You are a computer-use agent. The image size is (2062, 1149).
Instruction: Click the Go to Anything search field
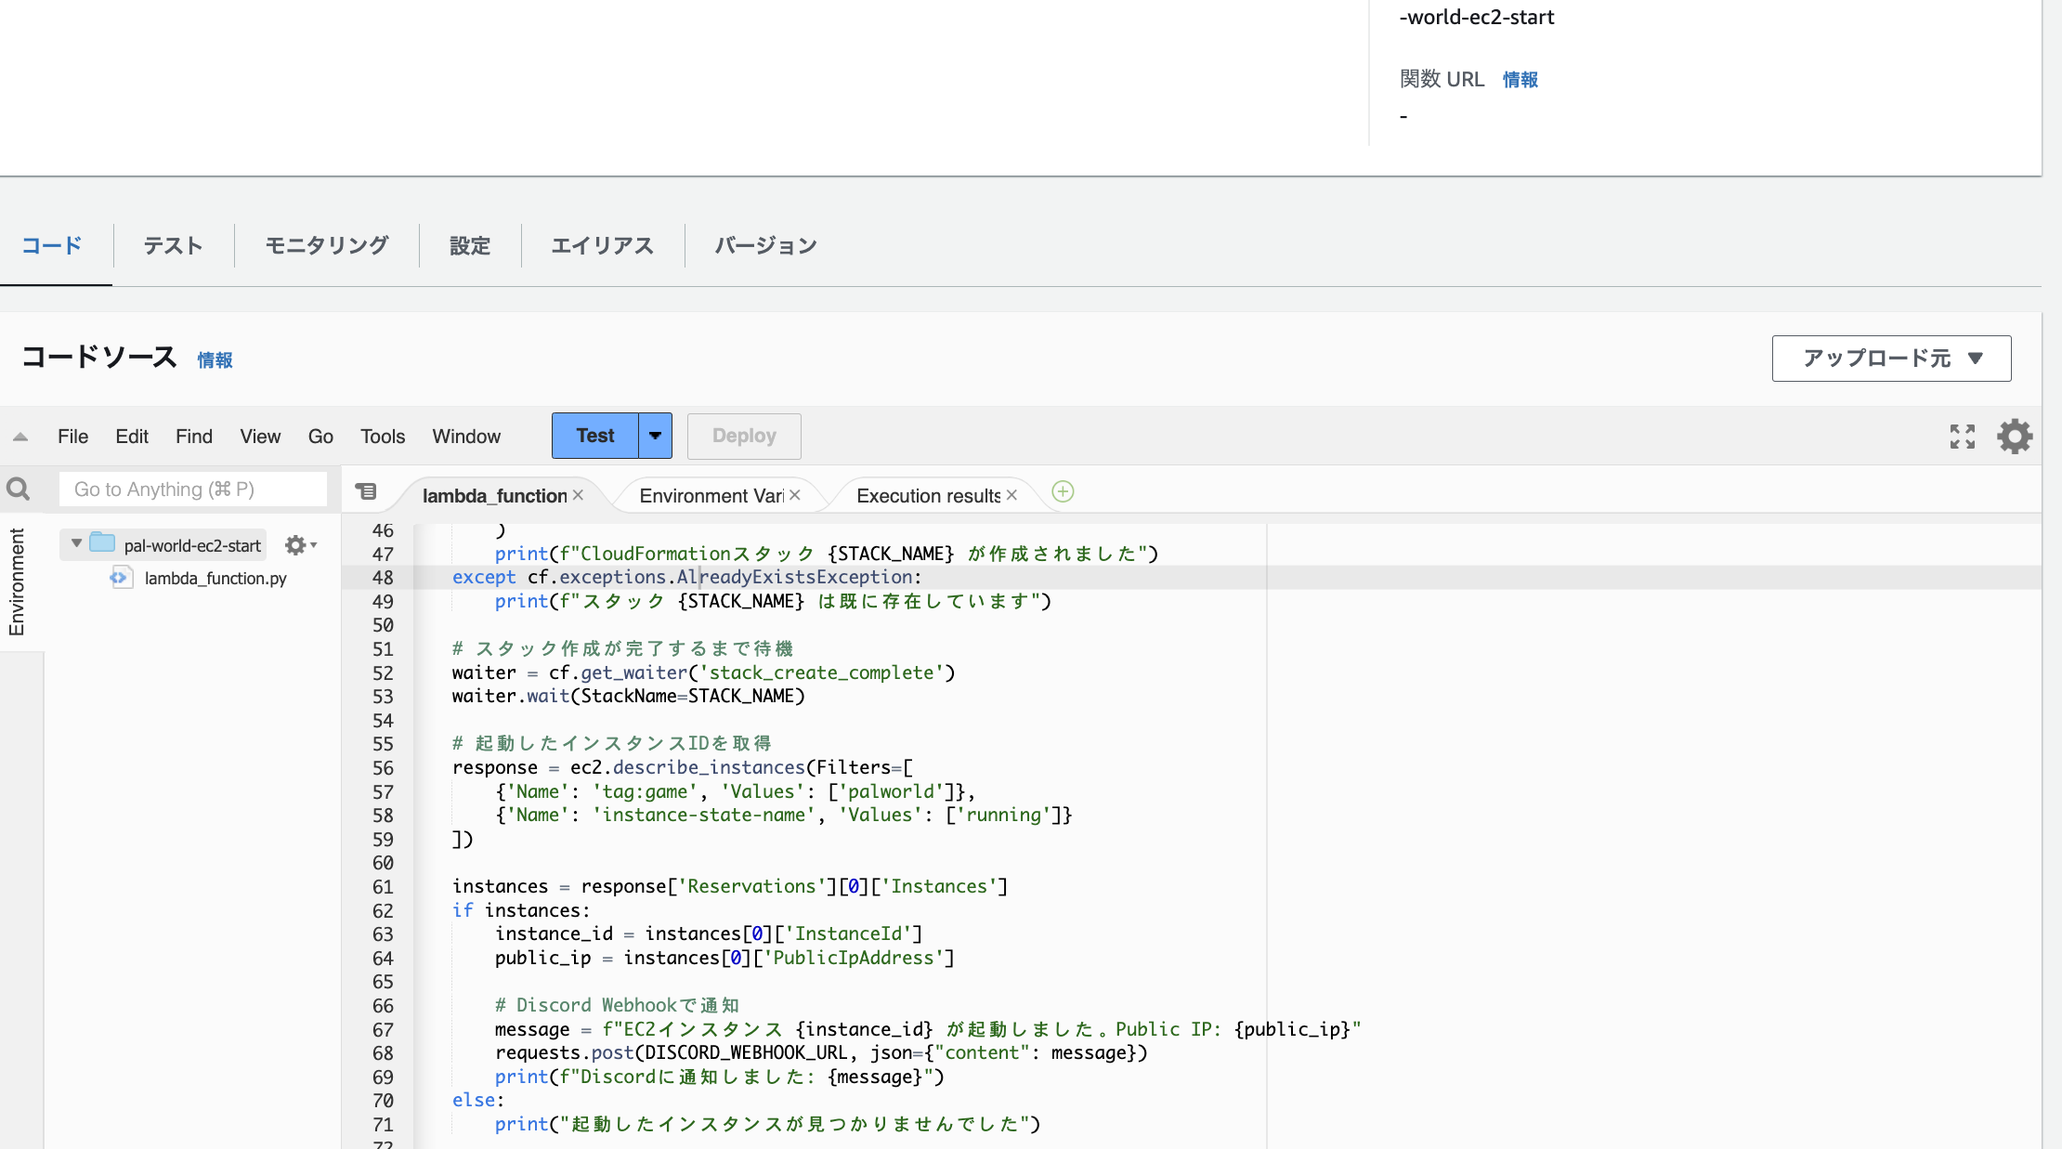coord(193,490)
